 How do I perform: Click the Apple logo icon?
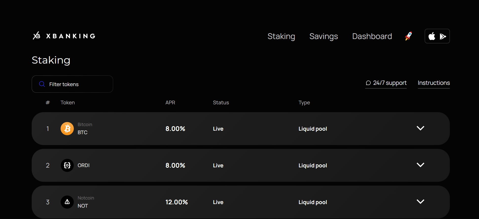[x=432, y=36]
